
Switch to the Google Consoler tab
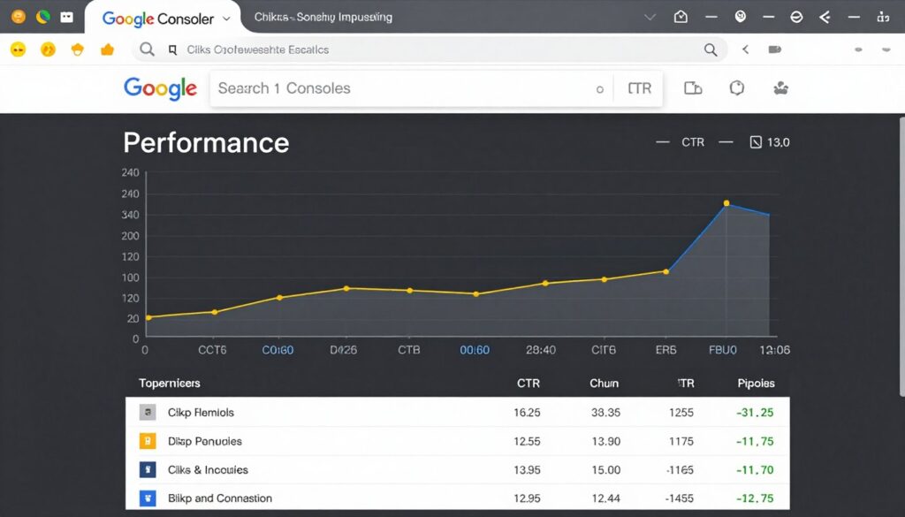point(163,19)
